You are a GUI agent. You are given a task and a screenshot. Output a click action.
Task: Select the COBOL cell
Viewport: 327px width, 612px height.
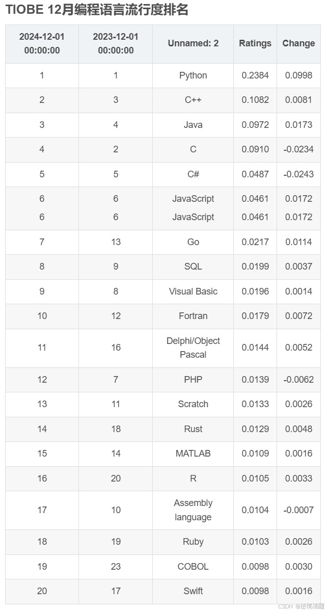[x=193, y=567]
